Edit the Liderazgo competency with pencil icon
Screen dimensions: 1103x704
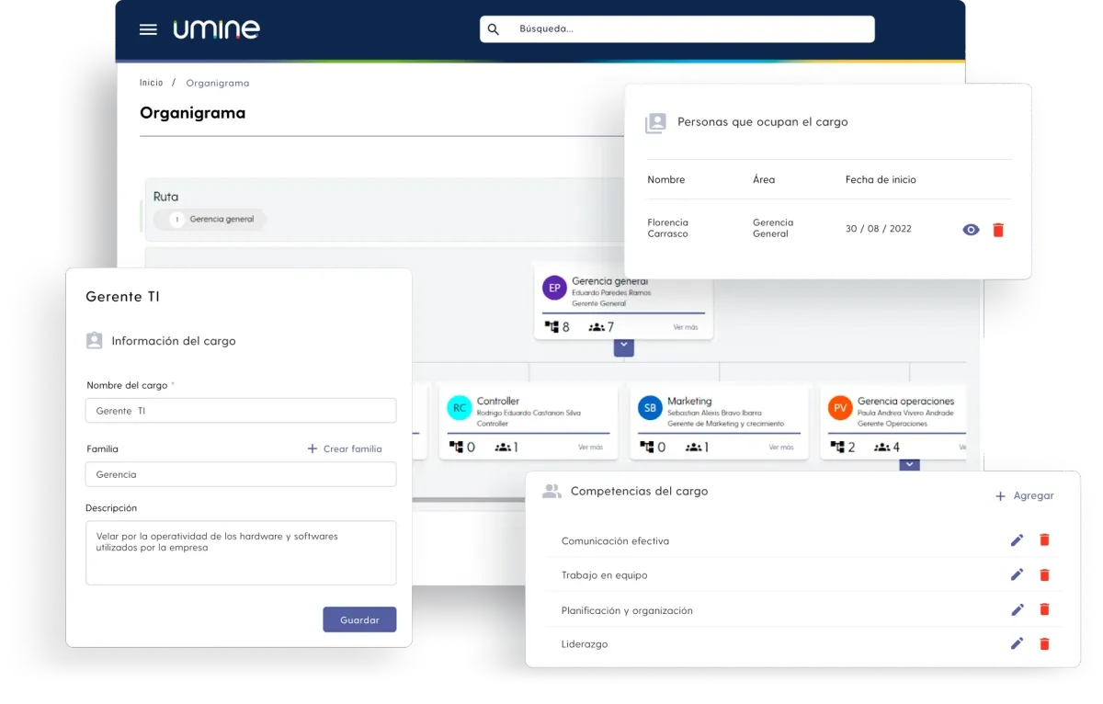click(1017, 644)
